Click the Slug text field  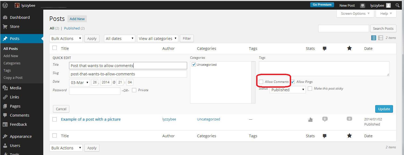point(128,74)
